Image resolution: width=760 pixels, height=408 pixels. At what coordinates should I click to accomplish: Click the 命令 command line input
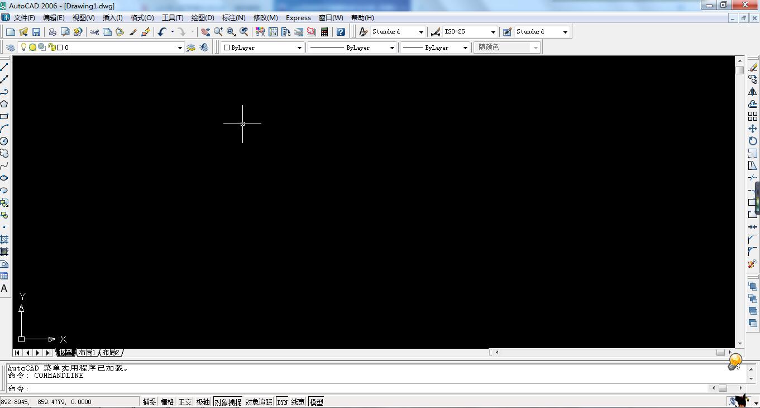coord(357,388)
